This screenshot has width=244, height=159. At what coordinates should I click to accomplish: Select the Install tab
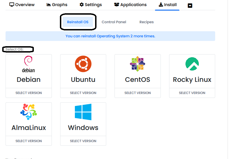167,5
